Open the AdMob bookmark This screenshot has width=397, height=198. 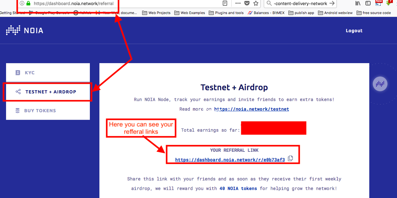point(82,13)
